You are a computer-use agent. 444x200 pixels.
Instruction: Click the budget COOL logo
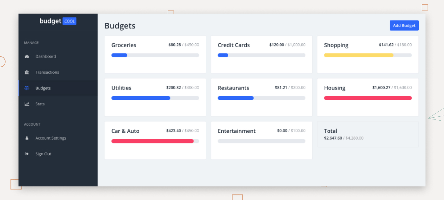[58, 21]
